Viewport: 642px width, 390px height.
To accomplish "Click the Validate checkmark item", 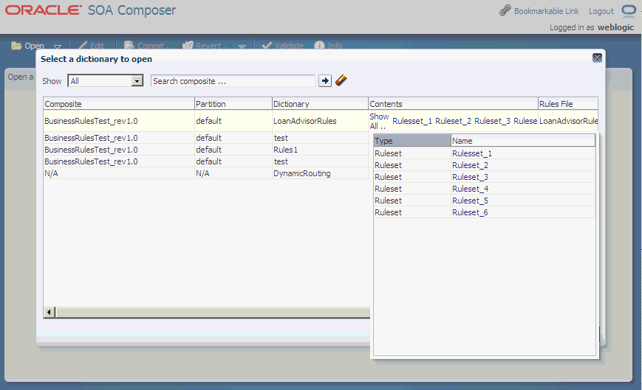I will pyautogui.click(x=282, y=45).
